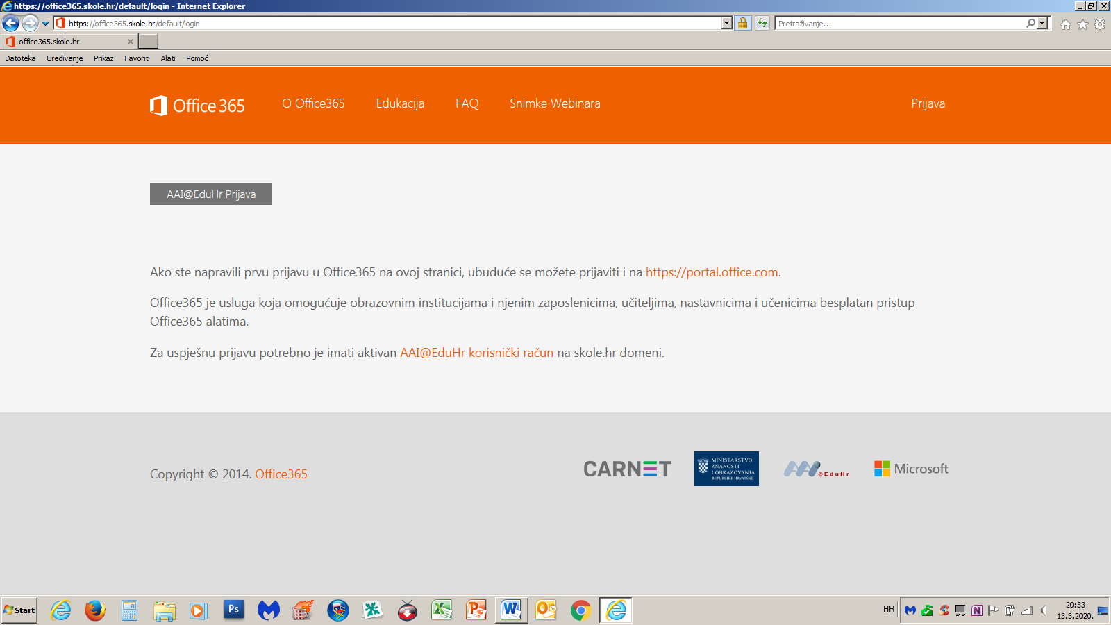1111x625 pixels.
Task: Launch the media player taskbar icon
Action: point(199,610)
